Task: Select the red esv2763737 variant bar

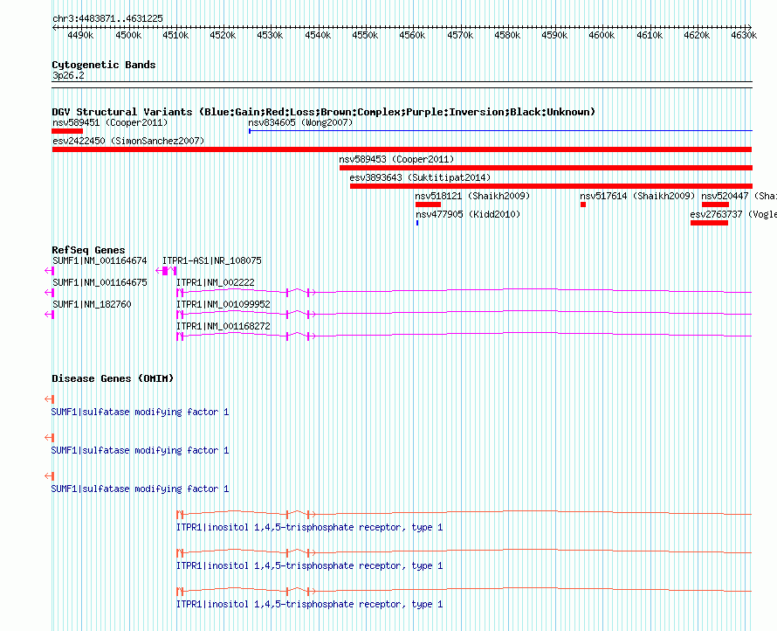Action: pos(709,223)
